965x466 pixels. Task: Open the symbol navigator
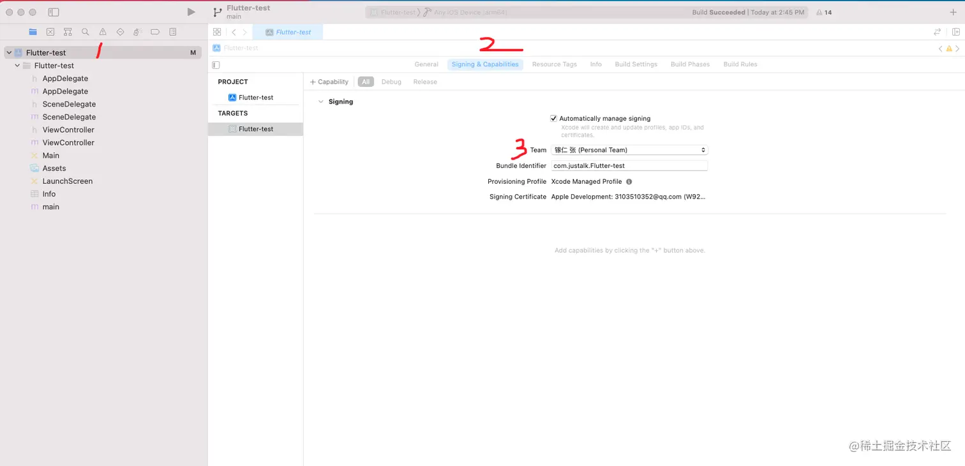68,32
